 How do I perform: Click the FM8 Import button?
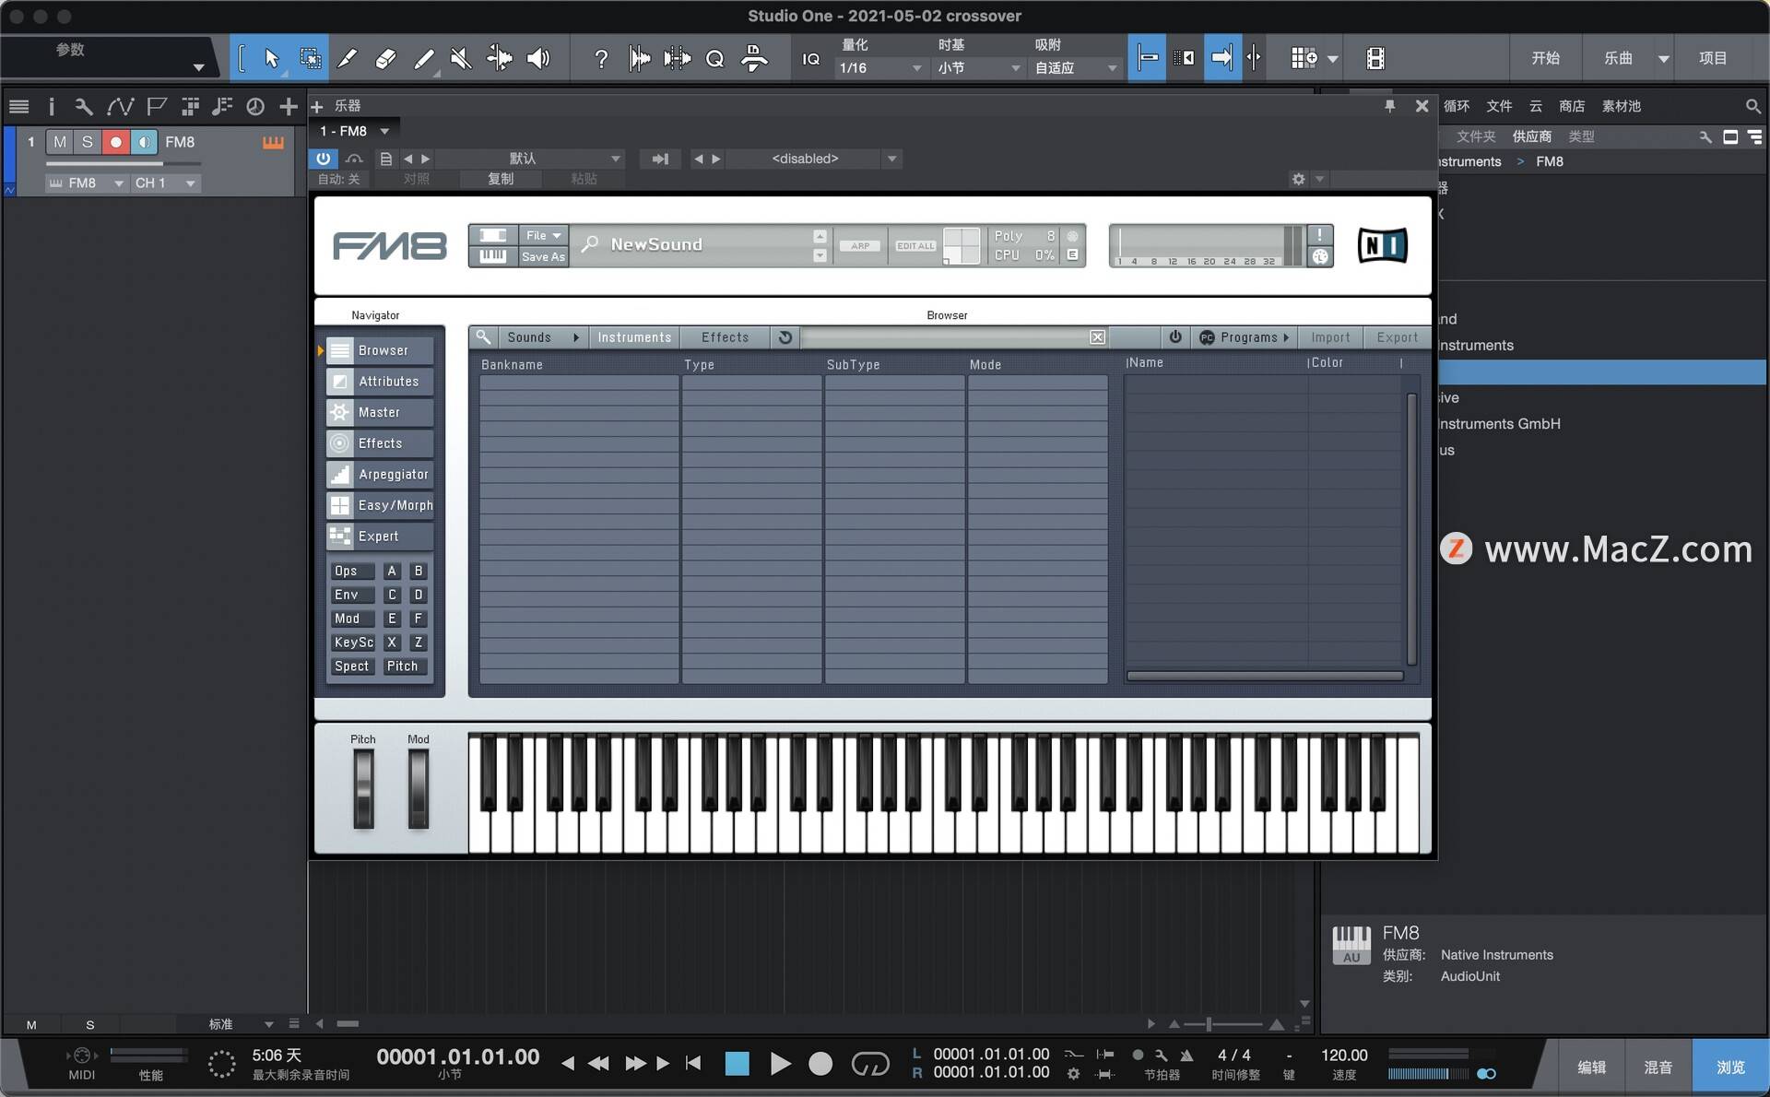[1330, 337]
